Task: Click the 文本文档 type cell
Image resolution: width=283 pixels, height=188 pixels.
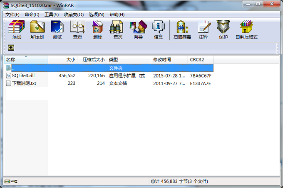Action: (x=118, y=83)
